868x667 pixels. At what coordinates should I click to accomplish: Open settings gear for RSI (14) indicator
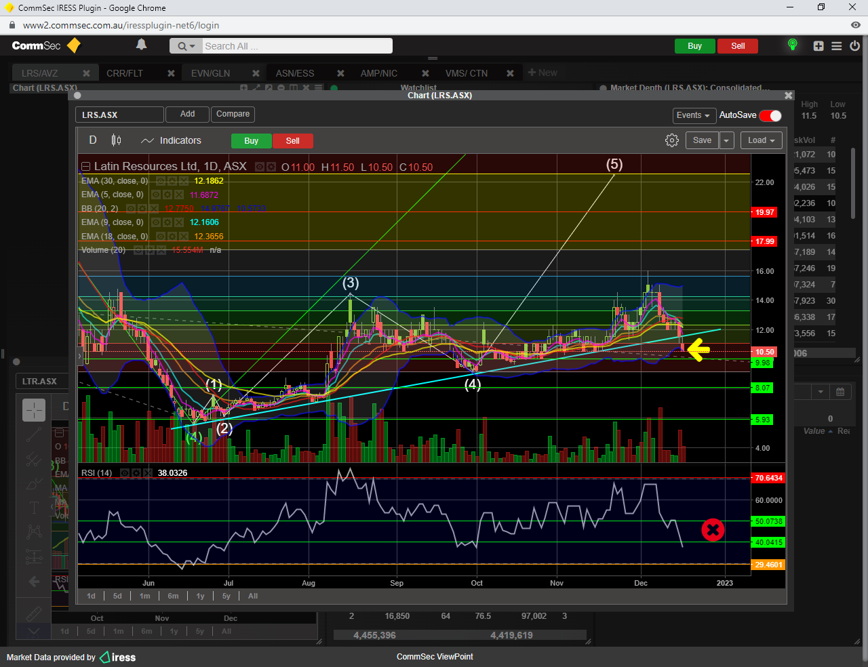click(x=136, y=473)
